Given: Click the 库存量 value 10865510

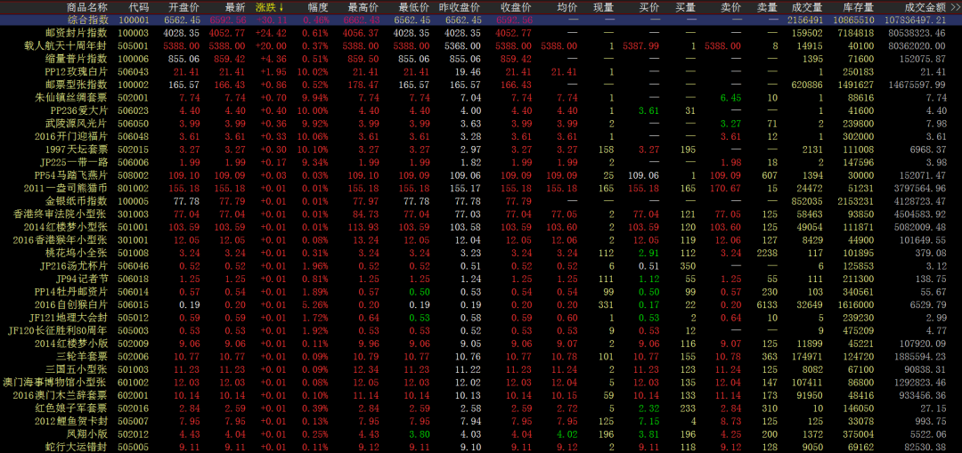Looking at the screenshot, I should pyautogui.click(x=854, y=20).
